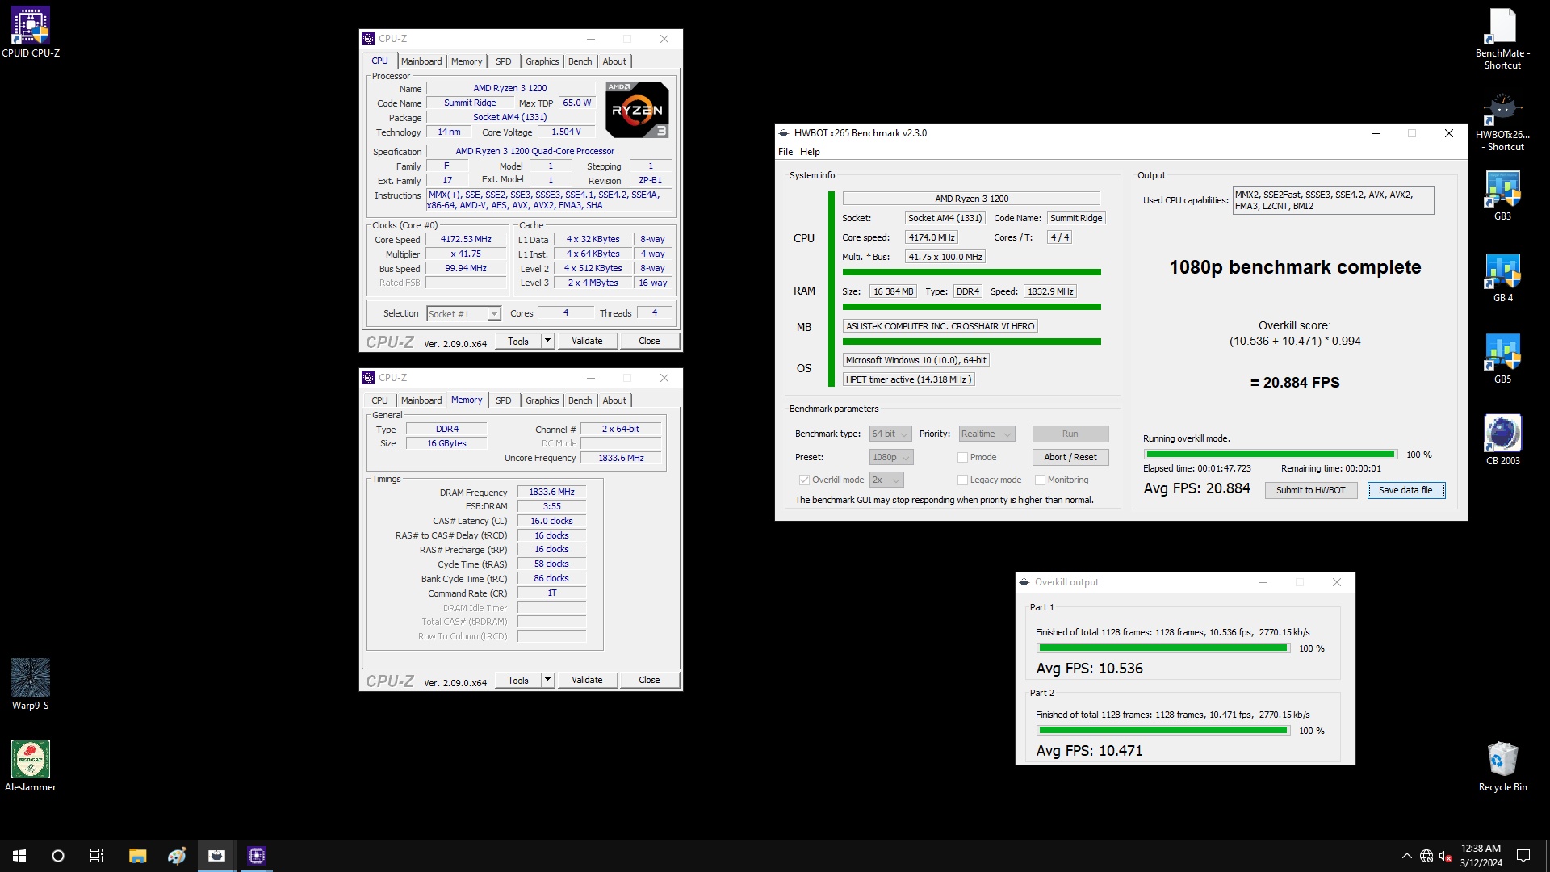
Task: Click Core Speed value field in CPU-Z
Action: pyautogui.click(x=466, y=240)
